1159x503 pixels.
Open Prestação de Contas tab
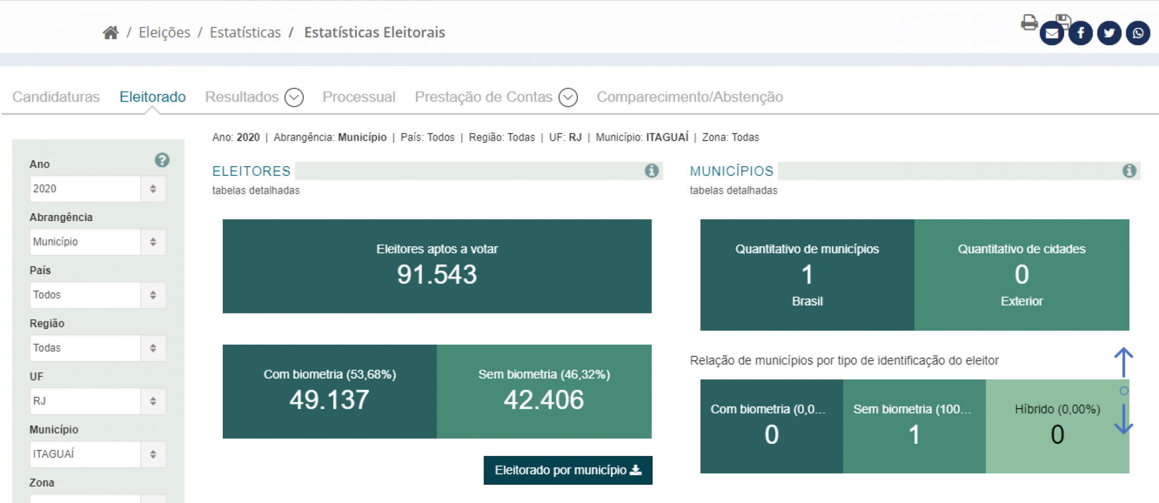pyautogui.click(x=484, y=97)
